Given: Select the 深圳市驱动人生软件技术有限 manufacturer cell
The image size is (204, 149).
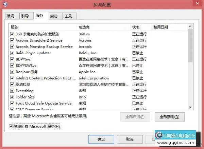Looking at the screenshot, I should click(x=103, y=85).
